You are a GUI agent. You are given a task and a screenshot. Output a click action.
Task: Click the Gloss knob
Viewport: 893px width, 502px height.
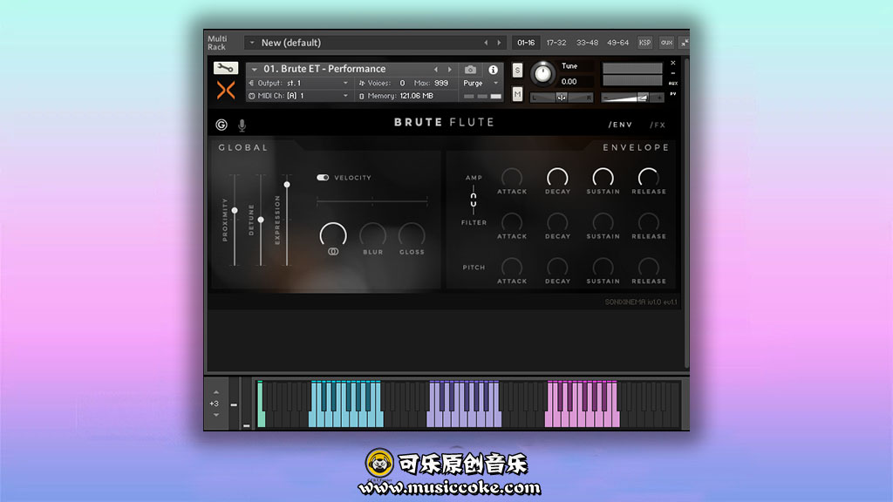(412, 235)
